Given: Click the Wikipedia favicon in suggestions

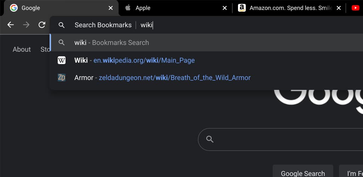Looking at the screenshot, I should [x=62, y=60].
